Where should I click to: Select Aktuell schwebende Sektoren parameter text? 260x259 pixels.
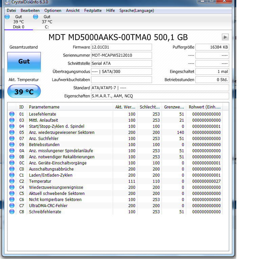(57, 194)
